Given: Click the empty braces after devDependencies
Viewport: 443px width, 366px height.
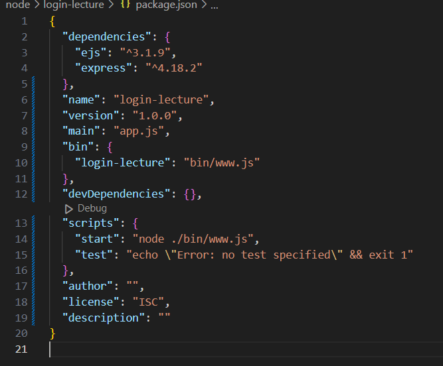Looking at the screenshot, I should tap(190, 194).
